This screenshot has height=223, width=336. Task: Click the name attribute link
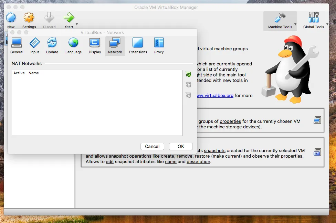(170, 162)
